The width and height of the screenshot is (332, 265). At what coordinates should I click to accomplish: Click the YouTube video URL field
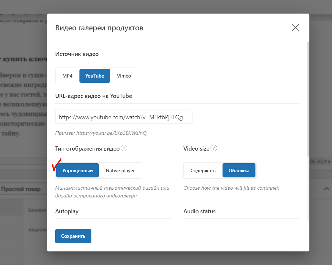point(124,117)
